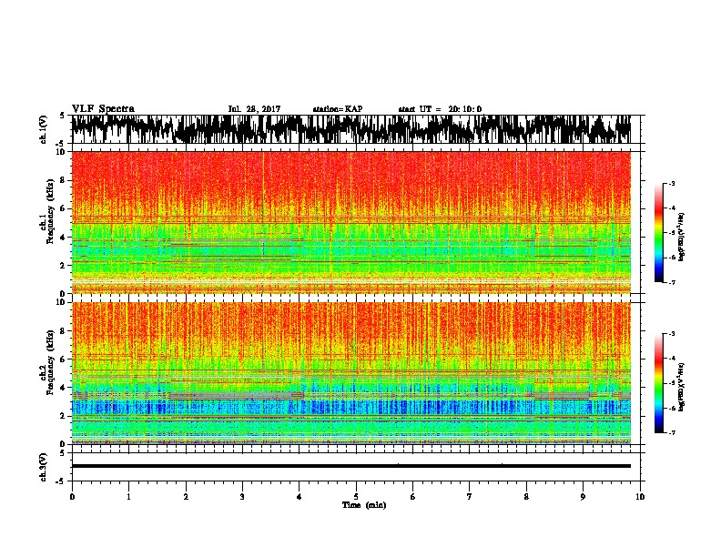Click the ch.1 color bar '-3' scale value
The width and height of the screenshot is (721, 557).
672,183
